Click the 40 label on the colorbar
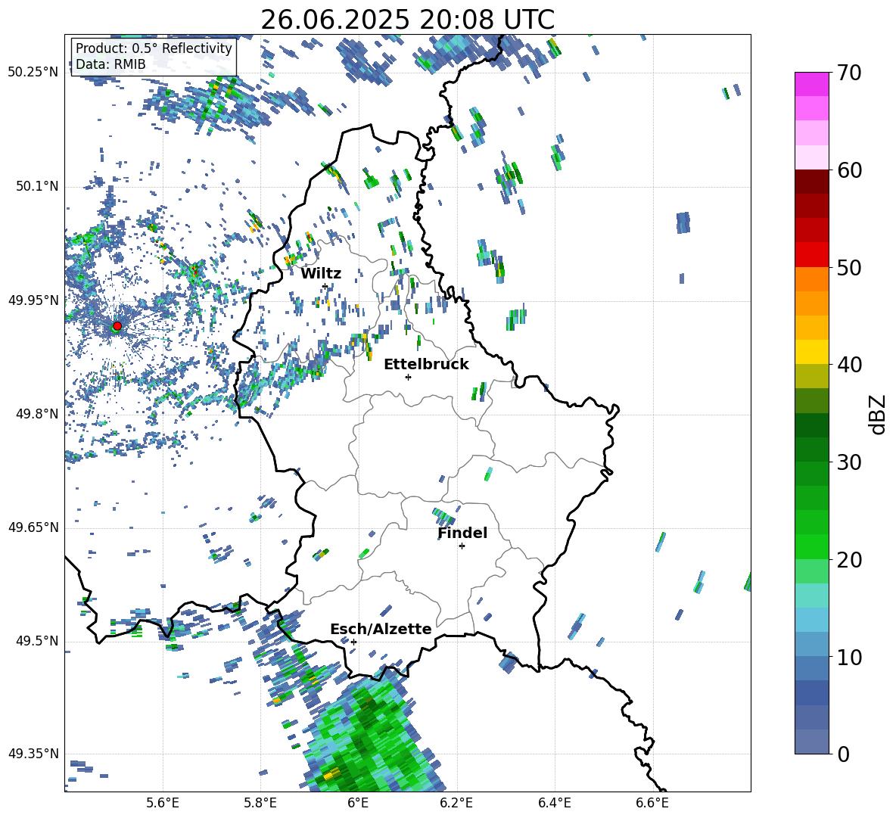Screen dimensions: 896x818 point(849,365)
